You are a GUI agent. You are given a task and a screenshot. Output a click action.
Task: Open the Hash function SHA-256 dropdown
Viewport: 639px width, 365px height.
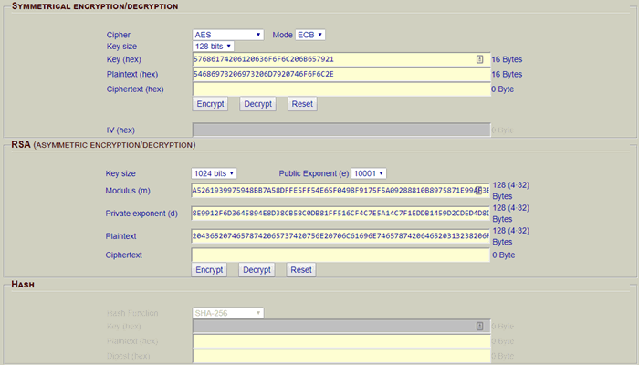(x=228, y=313)
